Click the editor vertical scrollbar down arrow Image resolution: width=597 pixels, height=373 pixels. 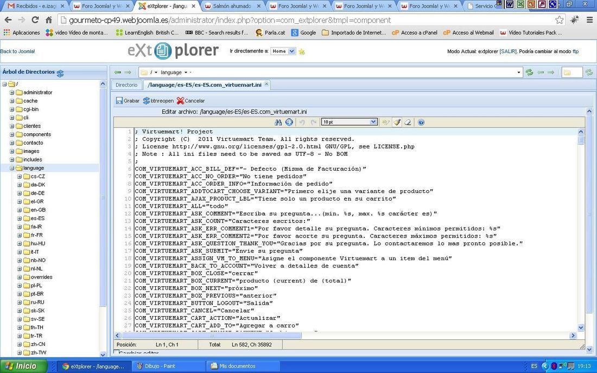point(581,327)
